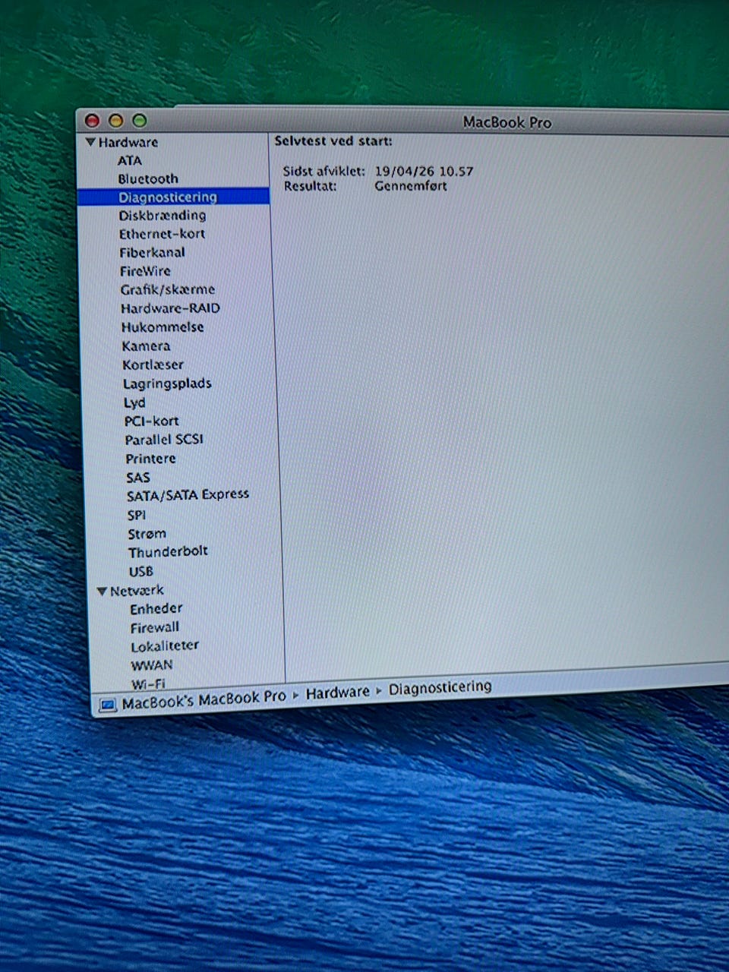The width and height of the screenshot is (729, 972).
Task: Click the computer icon in path bar
Action: (x=108, y=705)
